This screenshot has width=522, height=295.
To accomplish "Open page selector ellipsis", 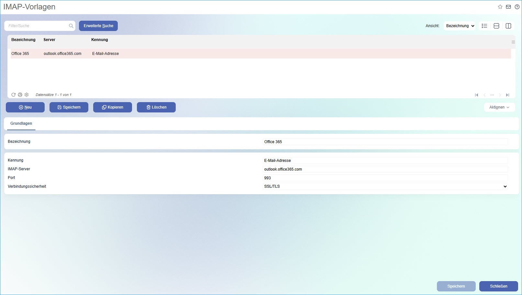I will tap(492, 95).
